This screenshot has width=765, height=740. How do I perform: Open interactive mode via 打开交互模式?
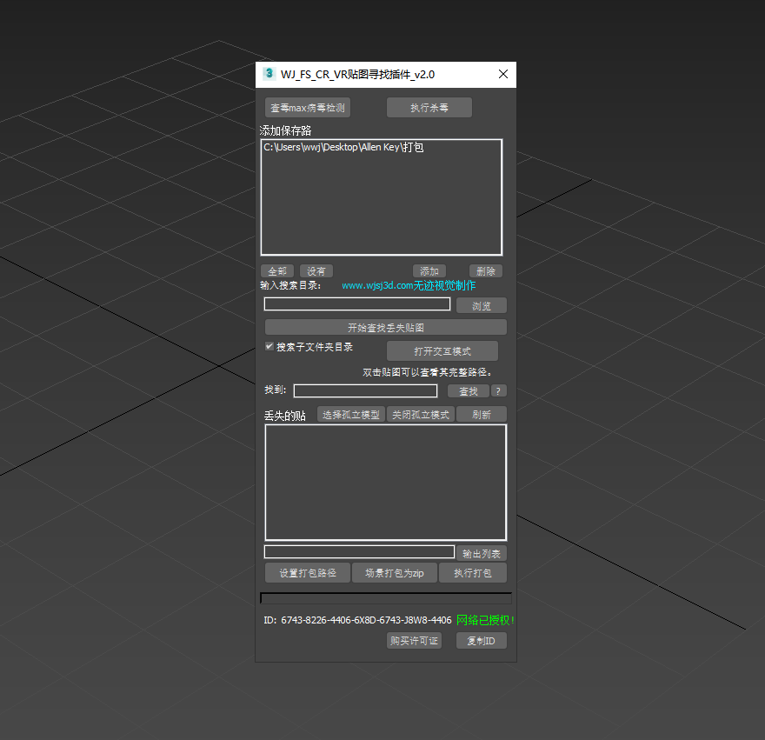point(442,351)
